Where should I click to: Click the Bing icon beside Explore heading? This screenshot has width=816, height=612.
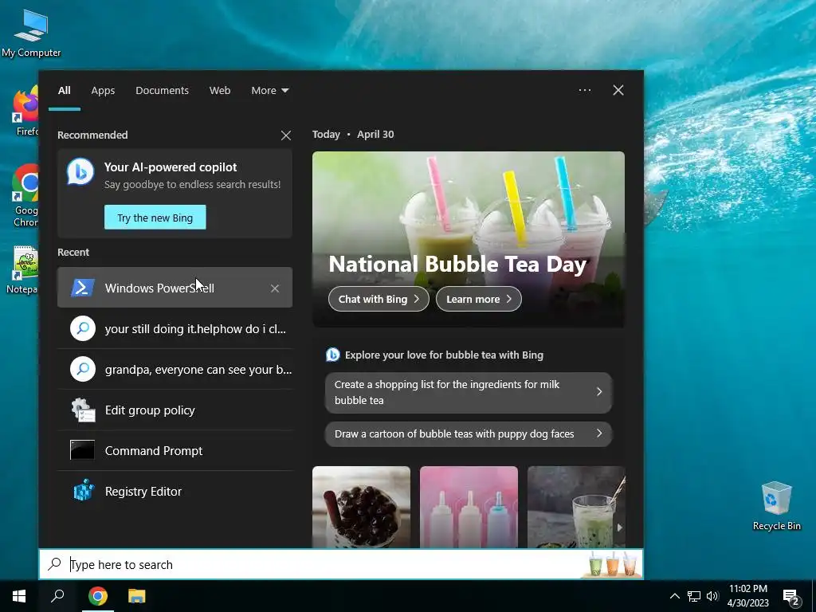click(x=332, y=355)
